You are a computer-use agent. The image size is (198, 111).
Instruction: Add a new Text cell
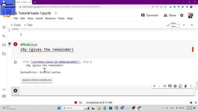point(28,25)
